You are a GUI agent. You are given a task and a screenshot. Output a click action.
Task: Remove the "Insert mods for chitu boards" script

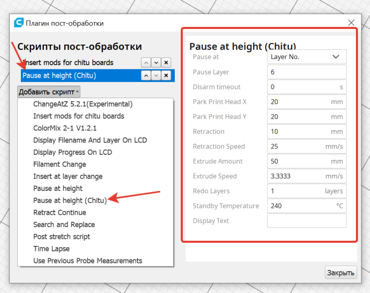click(166, 63)
